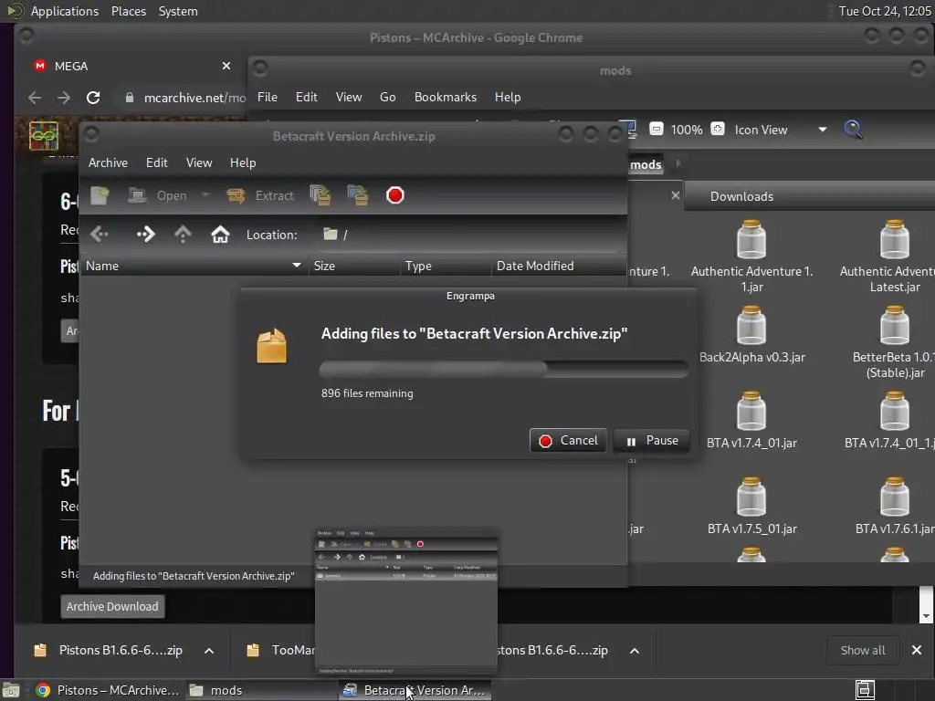Screen dimensions: 935x701
Task: Sort by Date Modified column
Action: (559, 266)
